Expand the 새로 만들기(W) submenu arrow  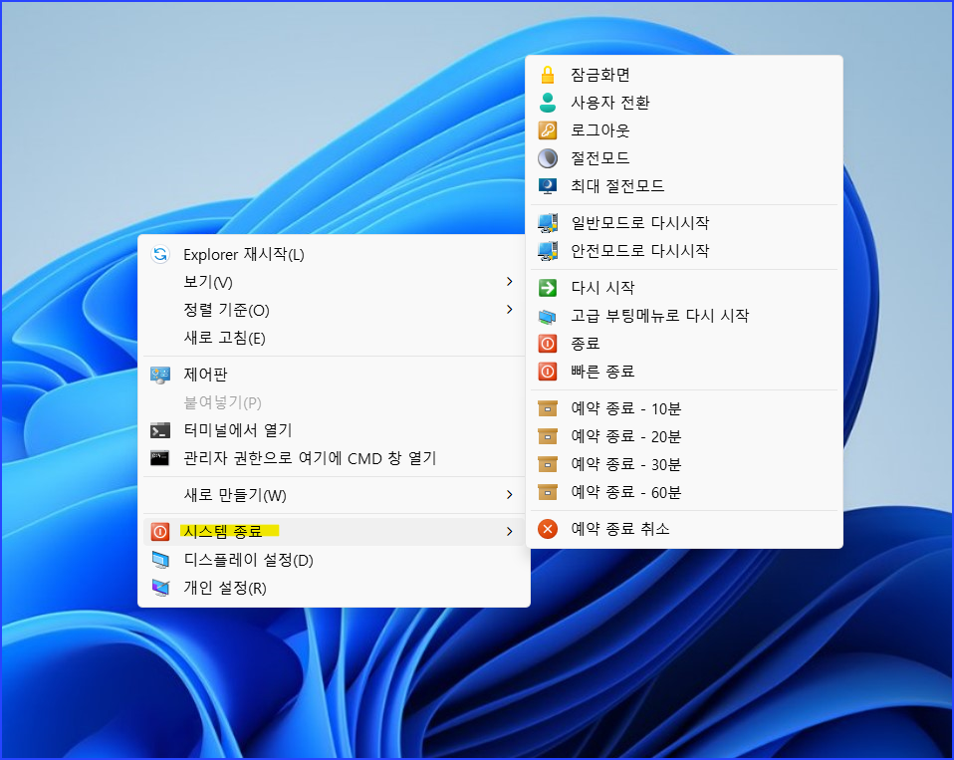click(509, 495)
